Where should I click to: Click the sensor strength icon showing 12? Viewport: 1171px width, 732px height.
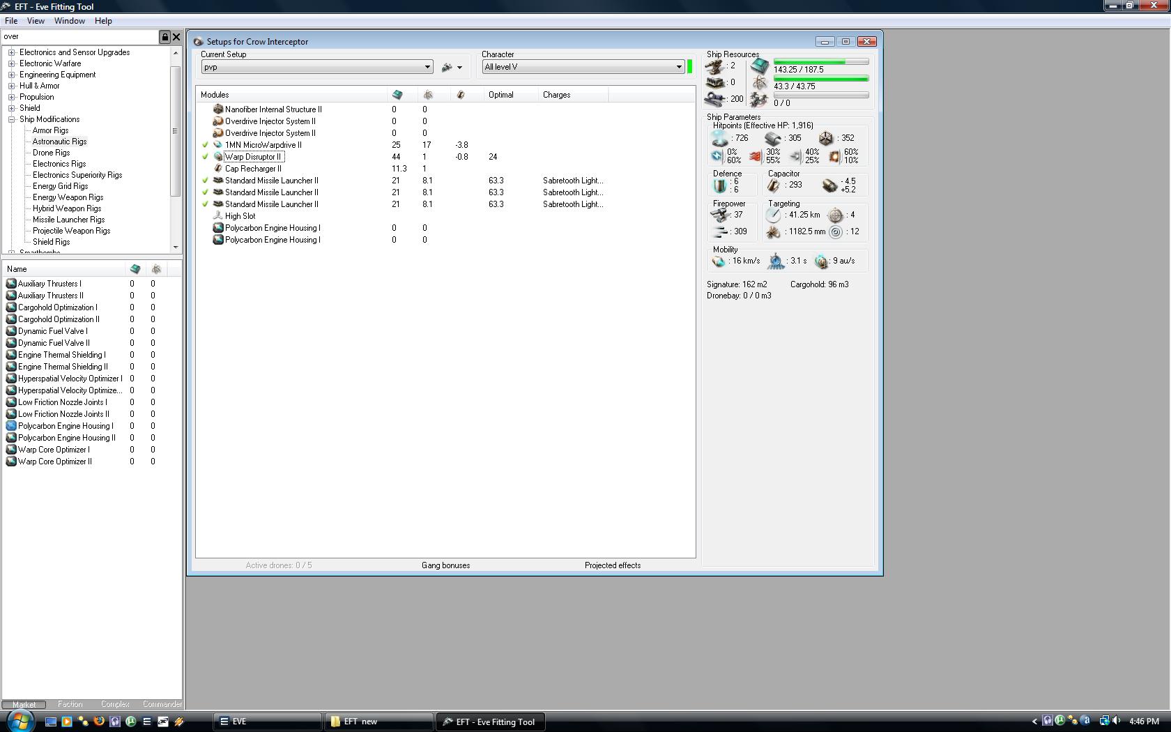point(836,232)
